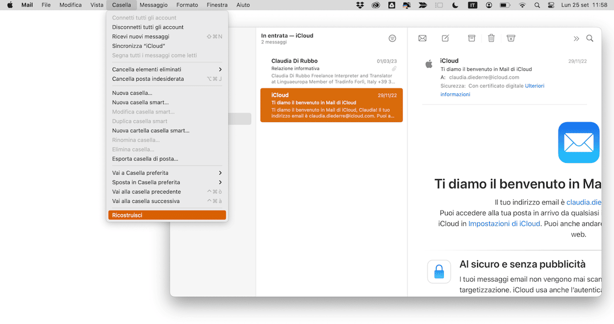Click the Al sicuro e senza pubblicità heading

(523, 264)
